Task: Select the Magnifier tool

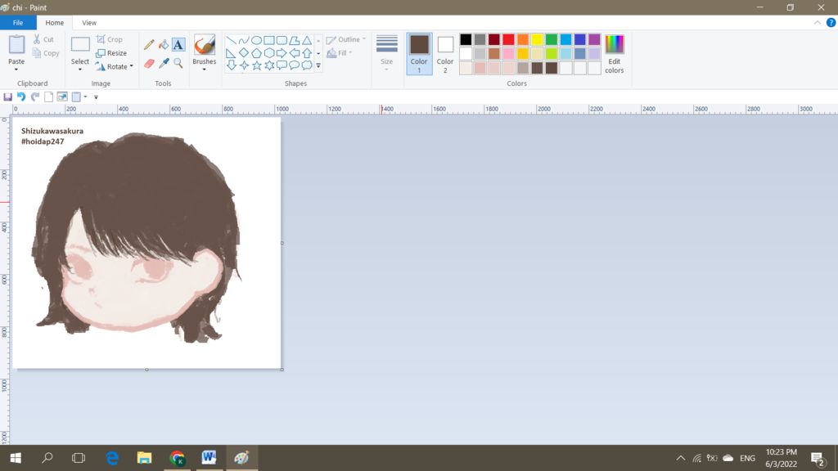Action: [178, 63]
